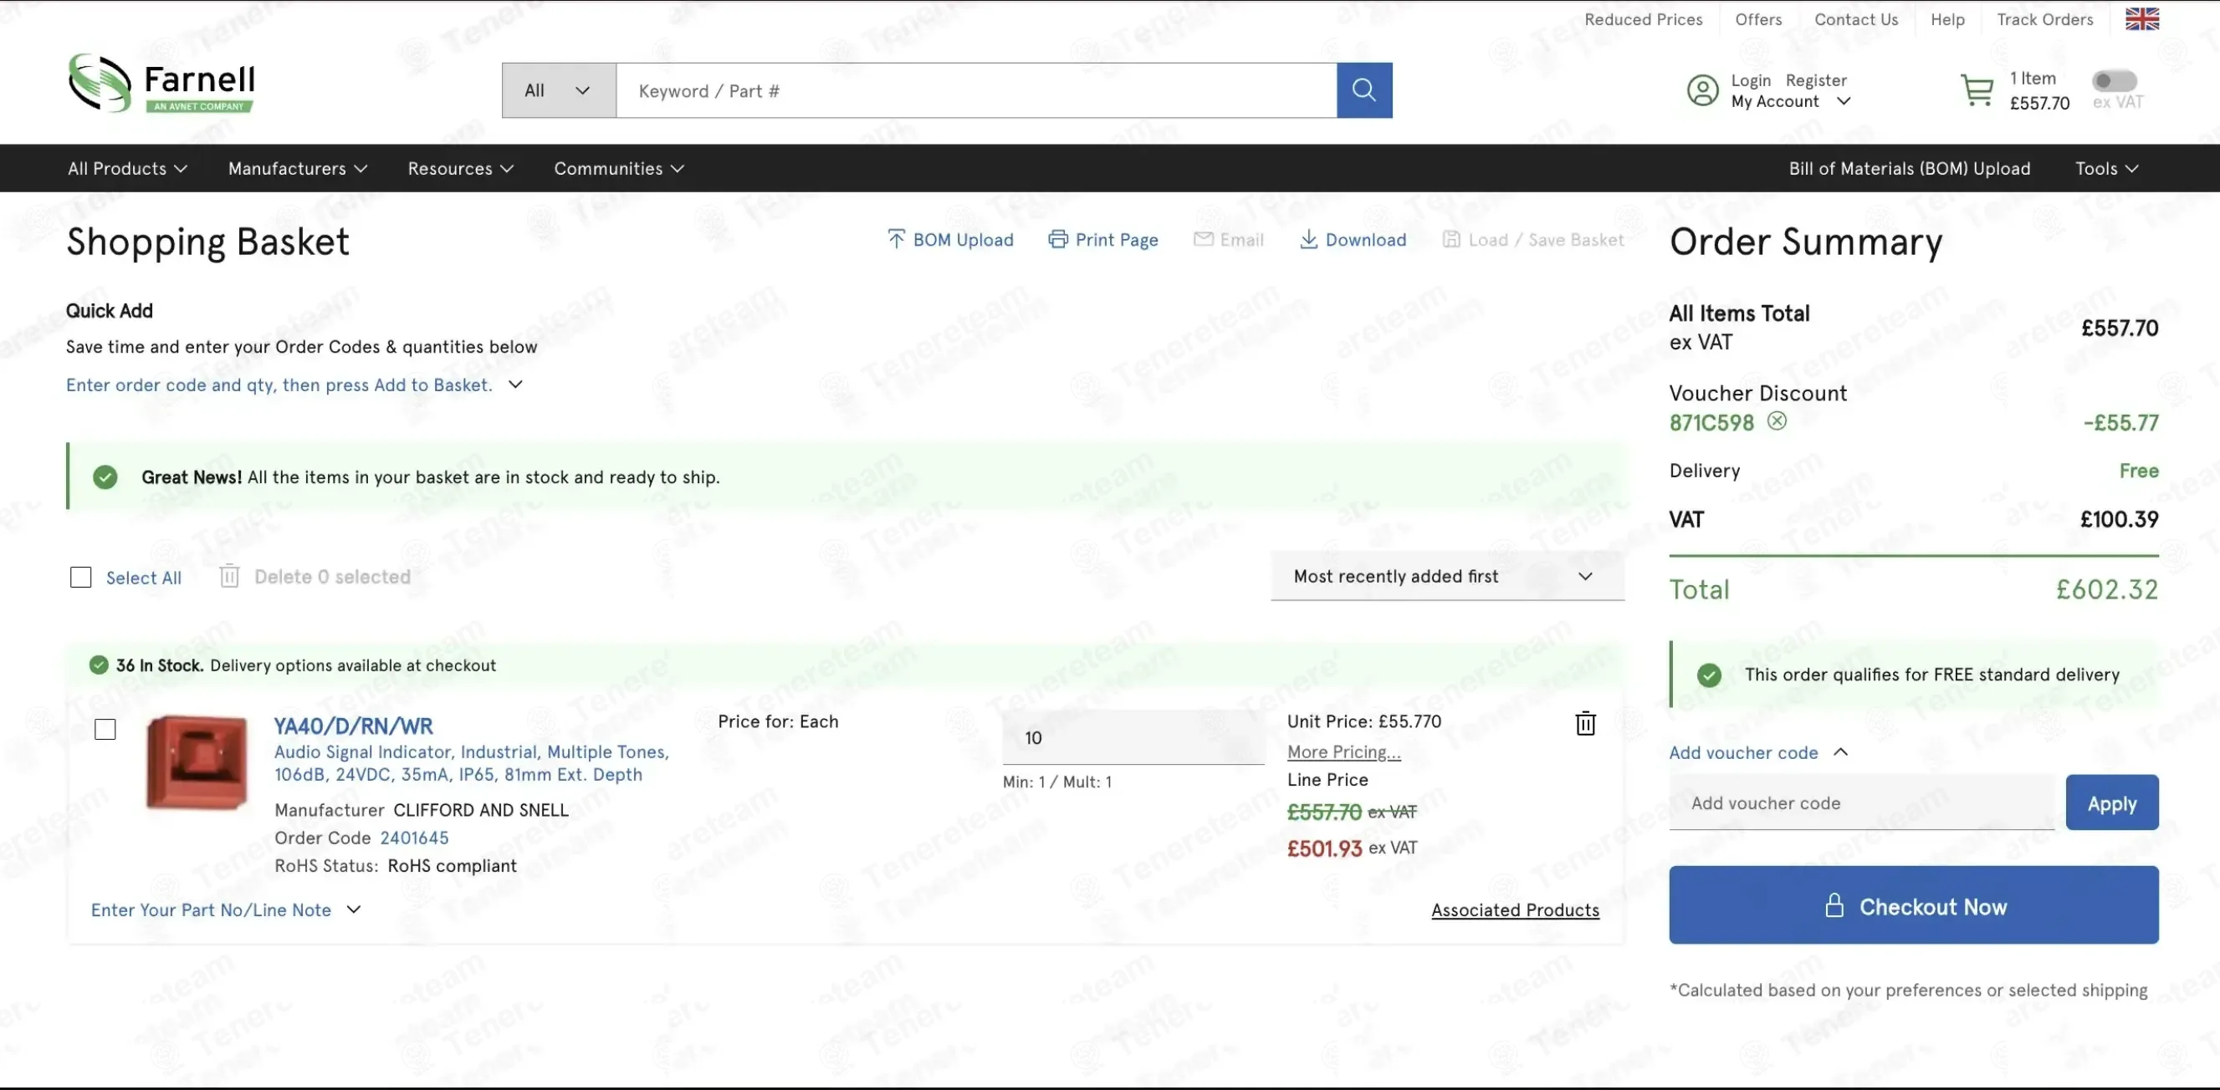Open the Associated Products link

click(1515, 910)
